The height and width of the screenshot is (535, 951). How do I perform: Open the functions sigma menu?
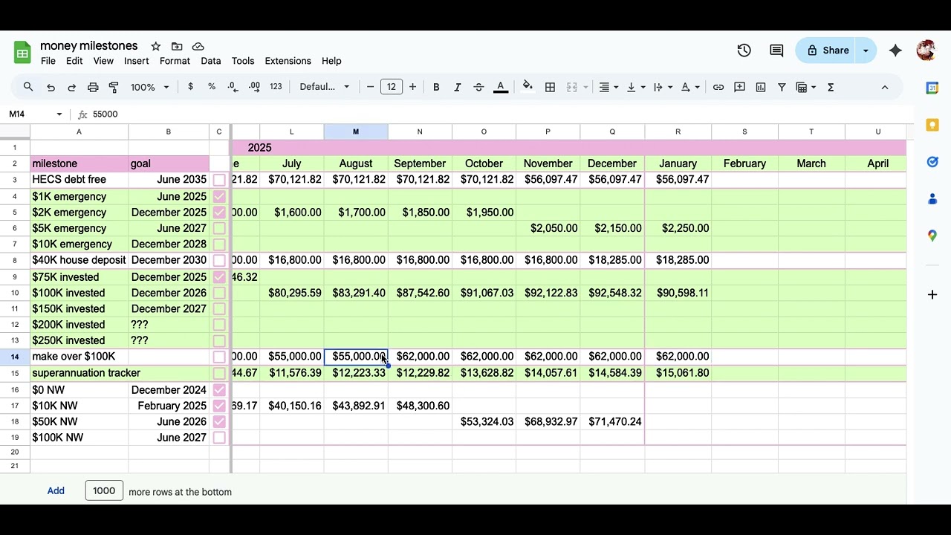point(831,87)
